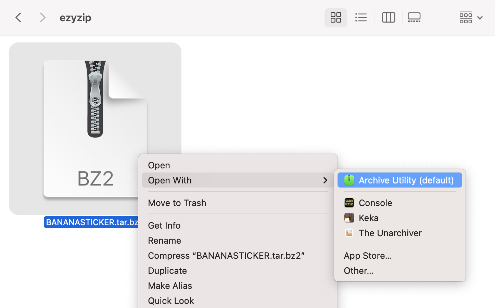Click Other... to browse for an app
Screen dimensions: 495x308
pyautogui.click(x=358, y=270)
